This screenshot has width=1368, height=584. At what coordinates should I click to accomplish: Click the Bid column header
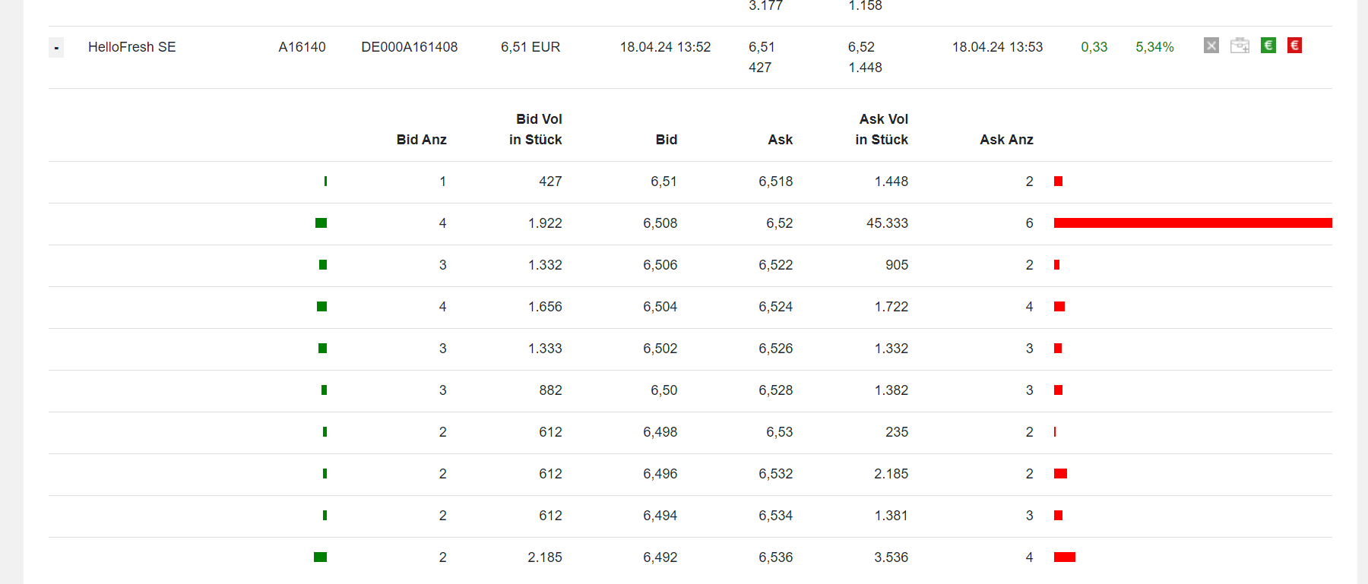click(x=666, y=140)
